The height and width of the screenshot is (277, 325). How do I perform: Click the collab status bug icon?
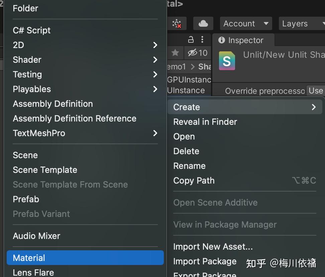(x=177, y=23)
